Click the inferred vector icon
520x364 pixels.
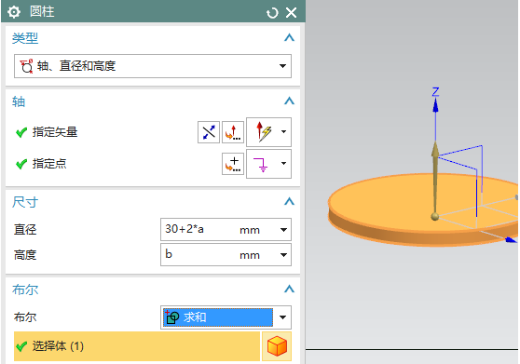click(x=264, y=132)
